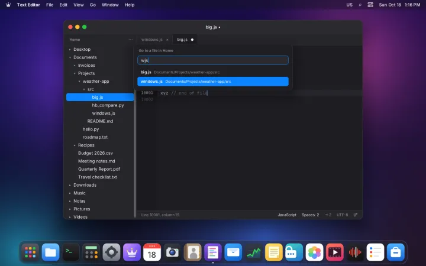Open roadmap.txt in the sidebar
Image resolution: width=426 pixels, height=266 pixels.
(95, 137)
